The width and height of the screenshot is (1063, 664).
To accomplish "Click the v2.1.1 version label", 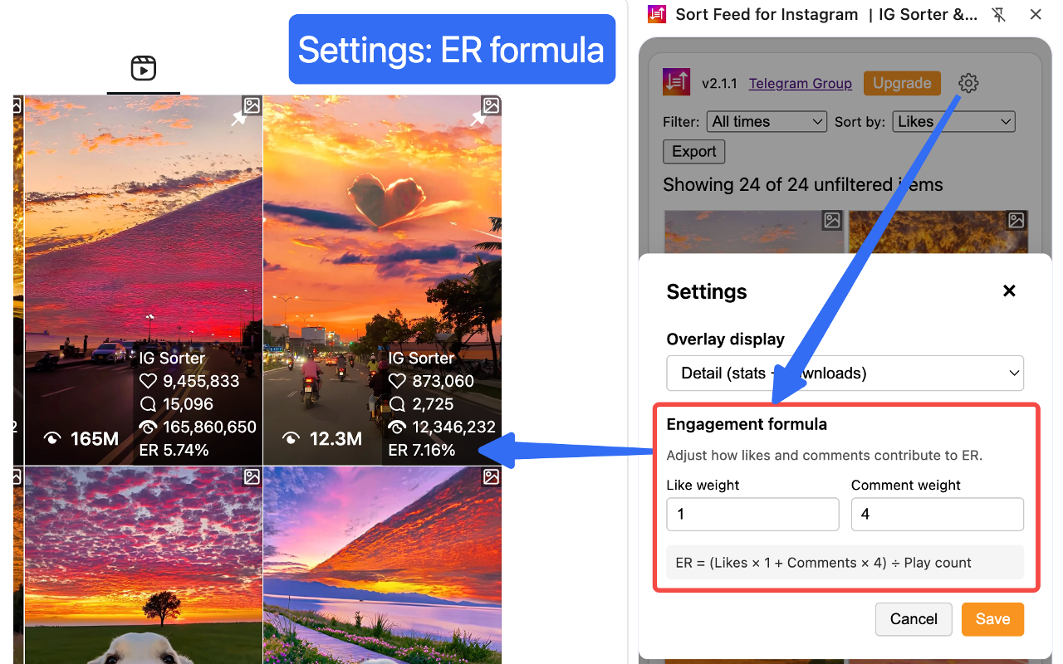I will click(720, 83).
